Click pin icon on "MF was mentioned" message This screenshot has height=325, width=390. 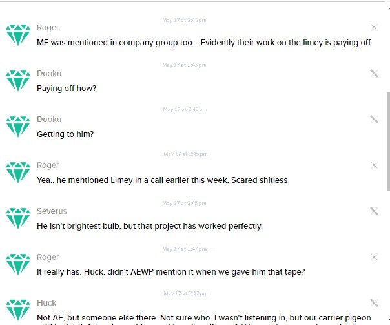(374, 27)
